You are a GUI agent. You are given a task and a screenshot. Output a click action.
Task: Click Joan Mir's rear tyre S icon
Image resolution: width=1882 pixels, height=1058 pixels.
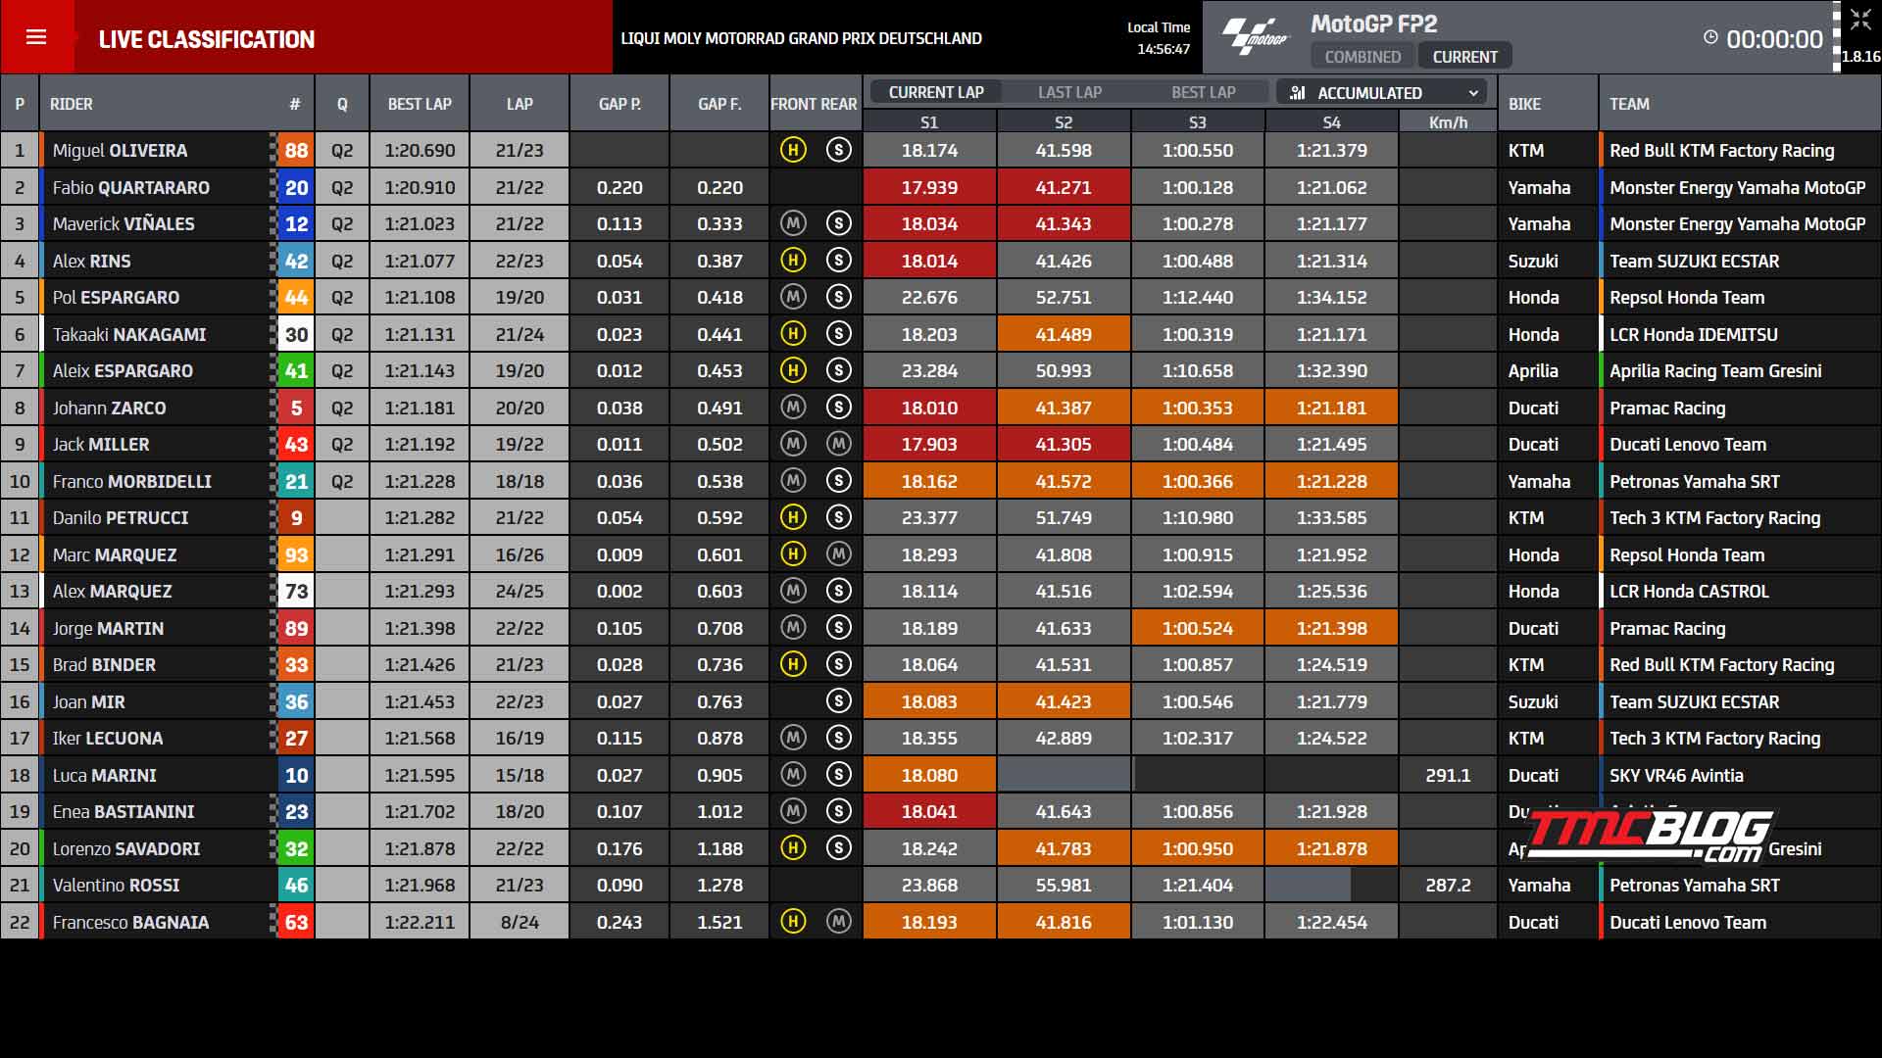838,701
